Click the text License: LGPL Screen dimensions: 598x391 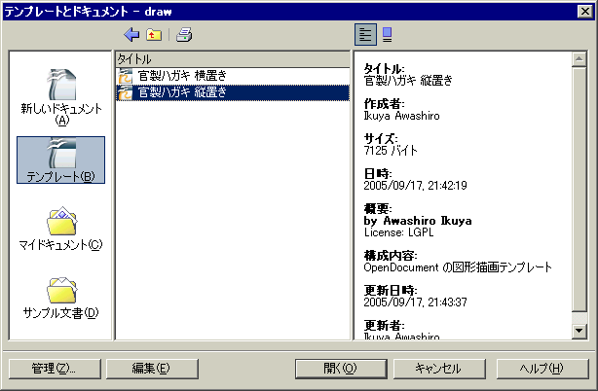pos(399,232)
